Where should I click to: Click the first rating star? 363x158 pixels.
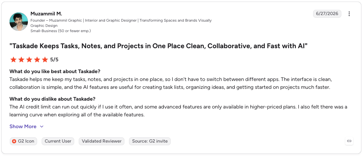[x=13, y=60]
